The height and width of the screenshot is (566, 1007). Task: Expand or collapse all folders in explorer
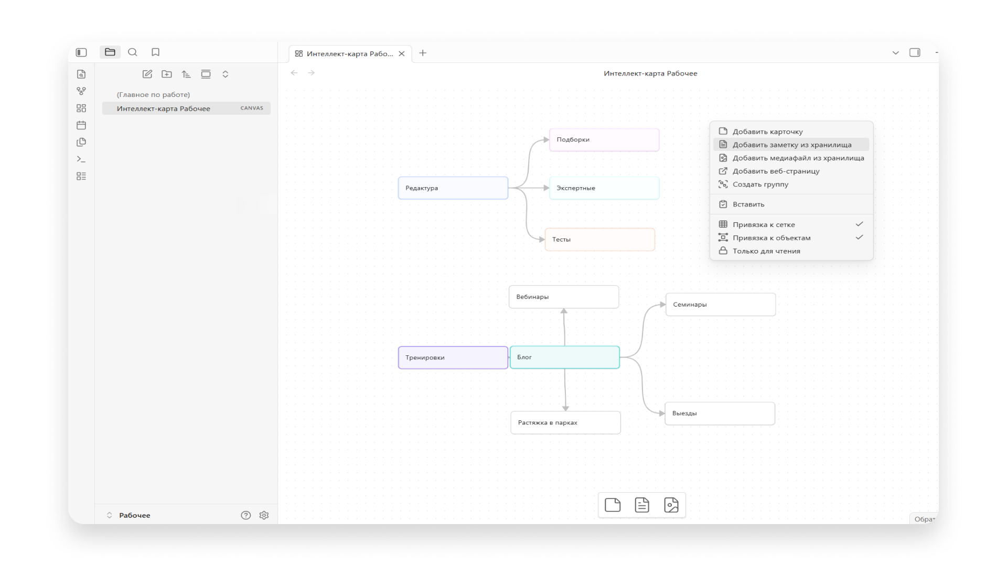click(x=226, y=74)
